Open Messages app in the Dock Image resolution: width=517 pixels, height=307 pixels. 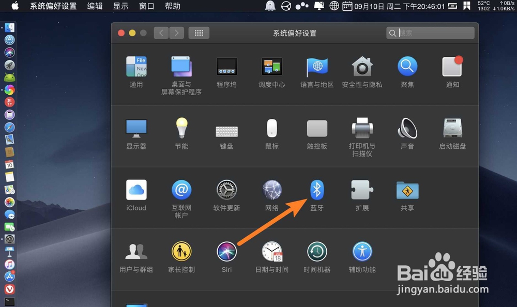pyautogui.click(x=9, y=214)
